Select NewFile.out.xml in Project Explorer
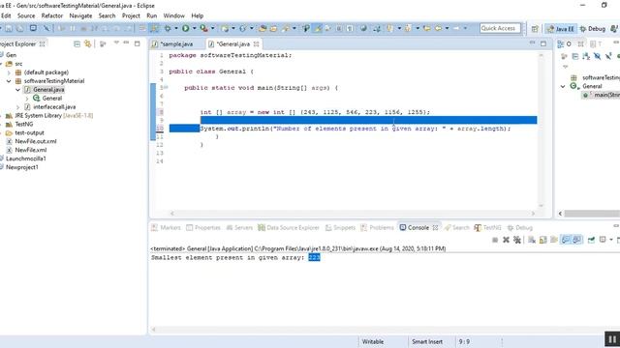 (36, 141)
